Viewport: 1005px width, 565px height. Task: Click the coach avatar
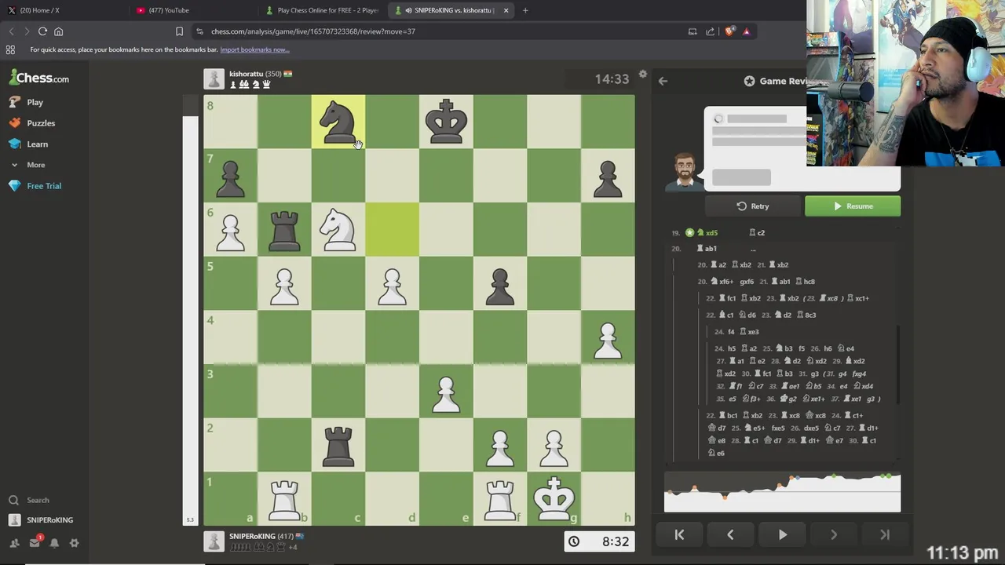pos(684,171)
